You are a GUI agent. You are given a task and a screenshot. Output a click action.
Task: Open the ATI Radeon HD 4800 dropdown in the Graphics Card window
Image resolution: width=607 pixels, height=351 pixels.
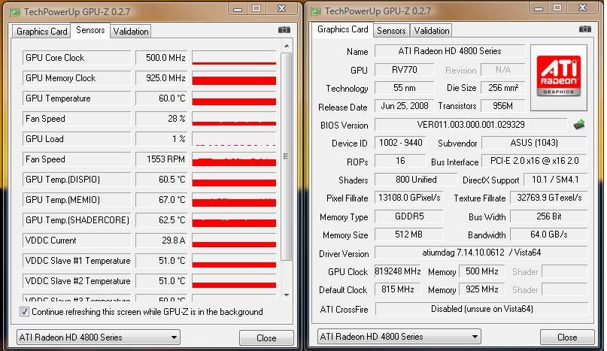[399, 336]
